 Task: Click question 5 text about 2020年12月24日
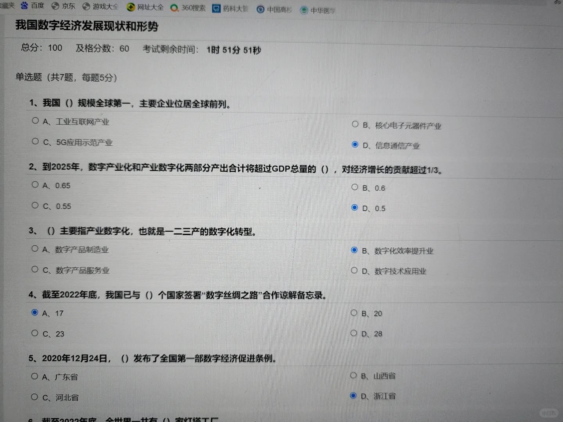click(x=152, y=358)
